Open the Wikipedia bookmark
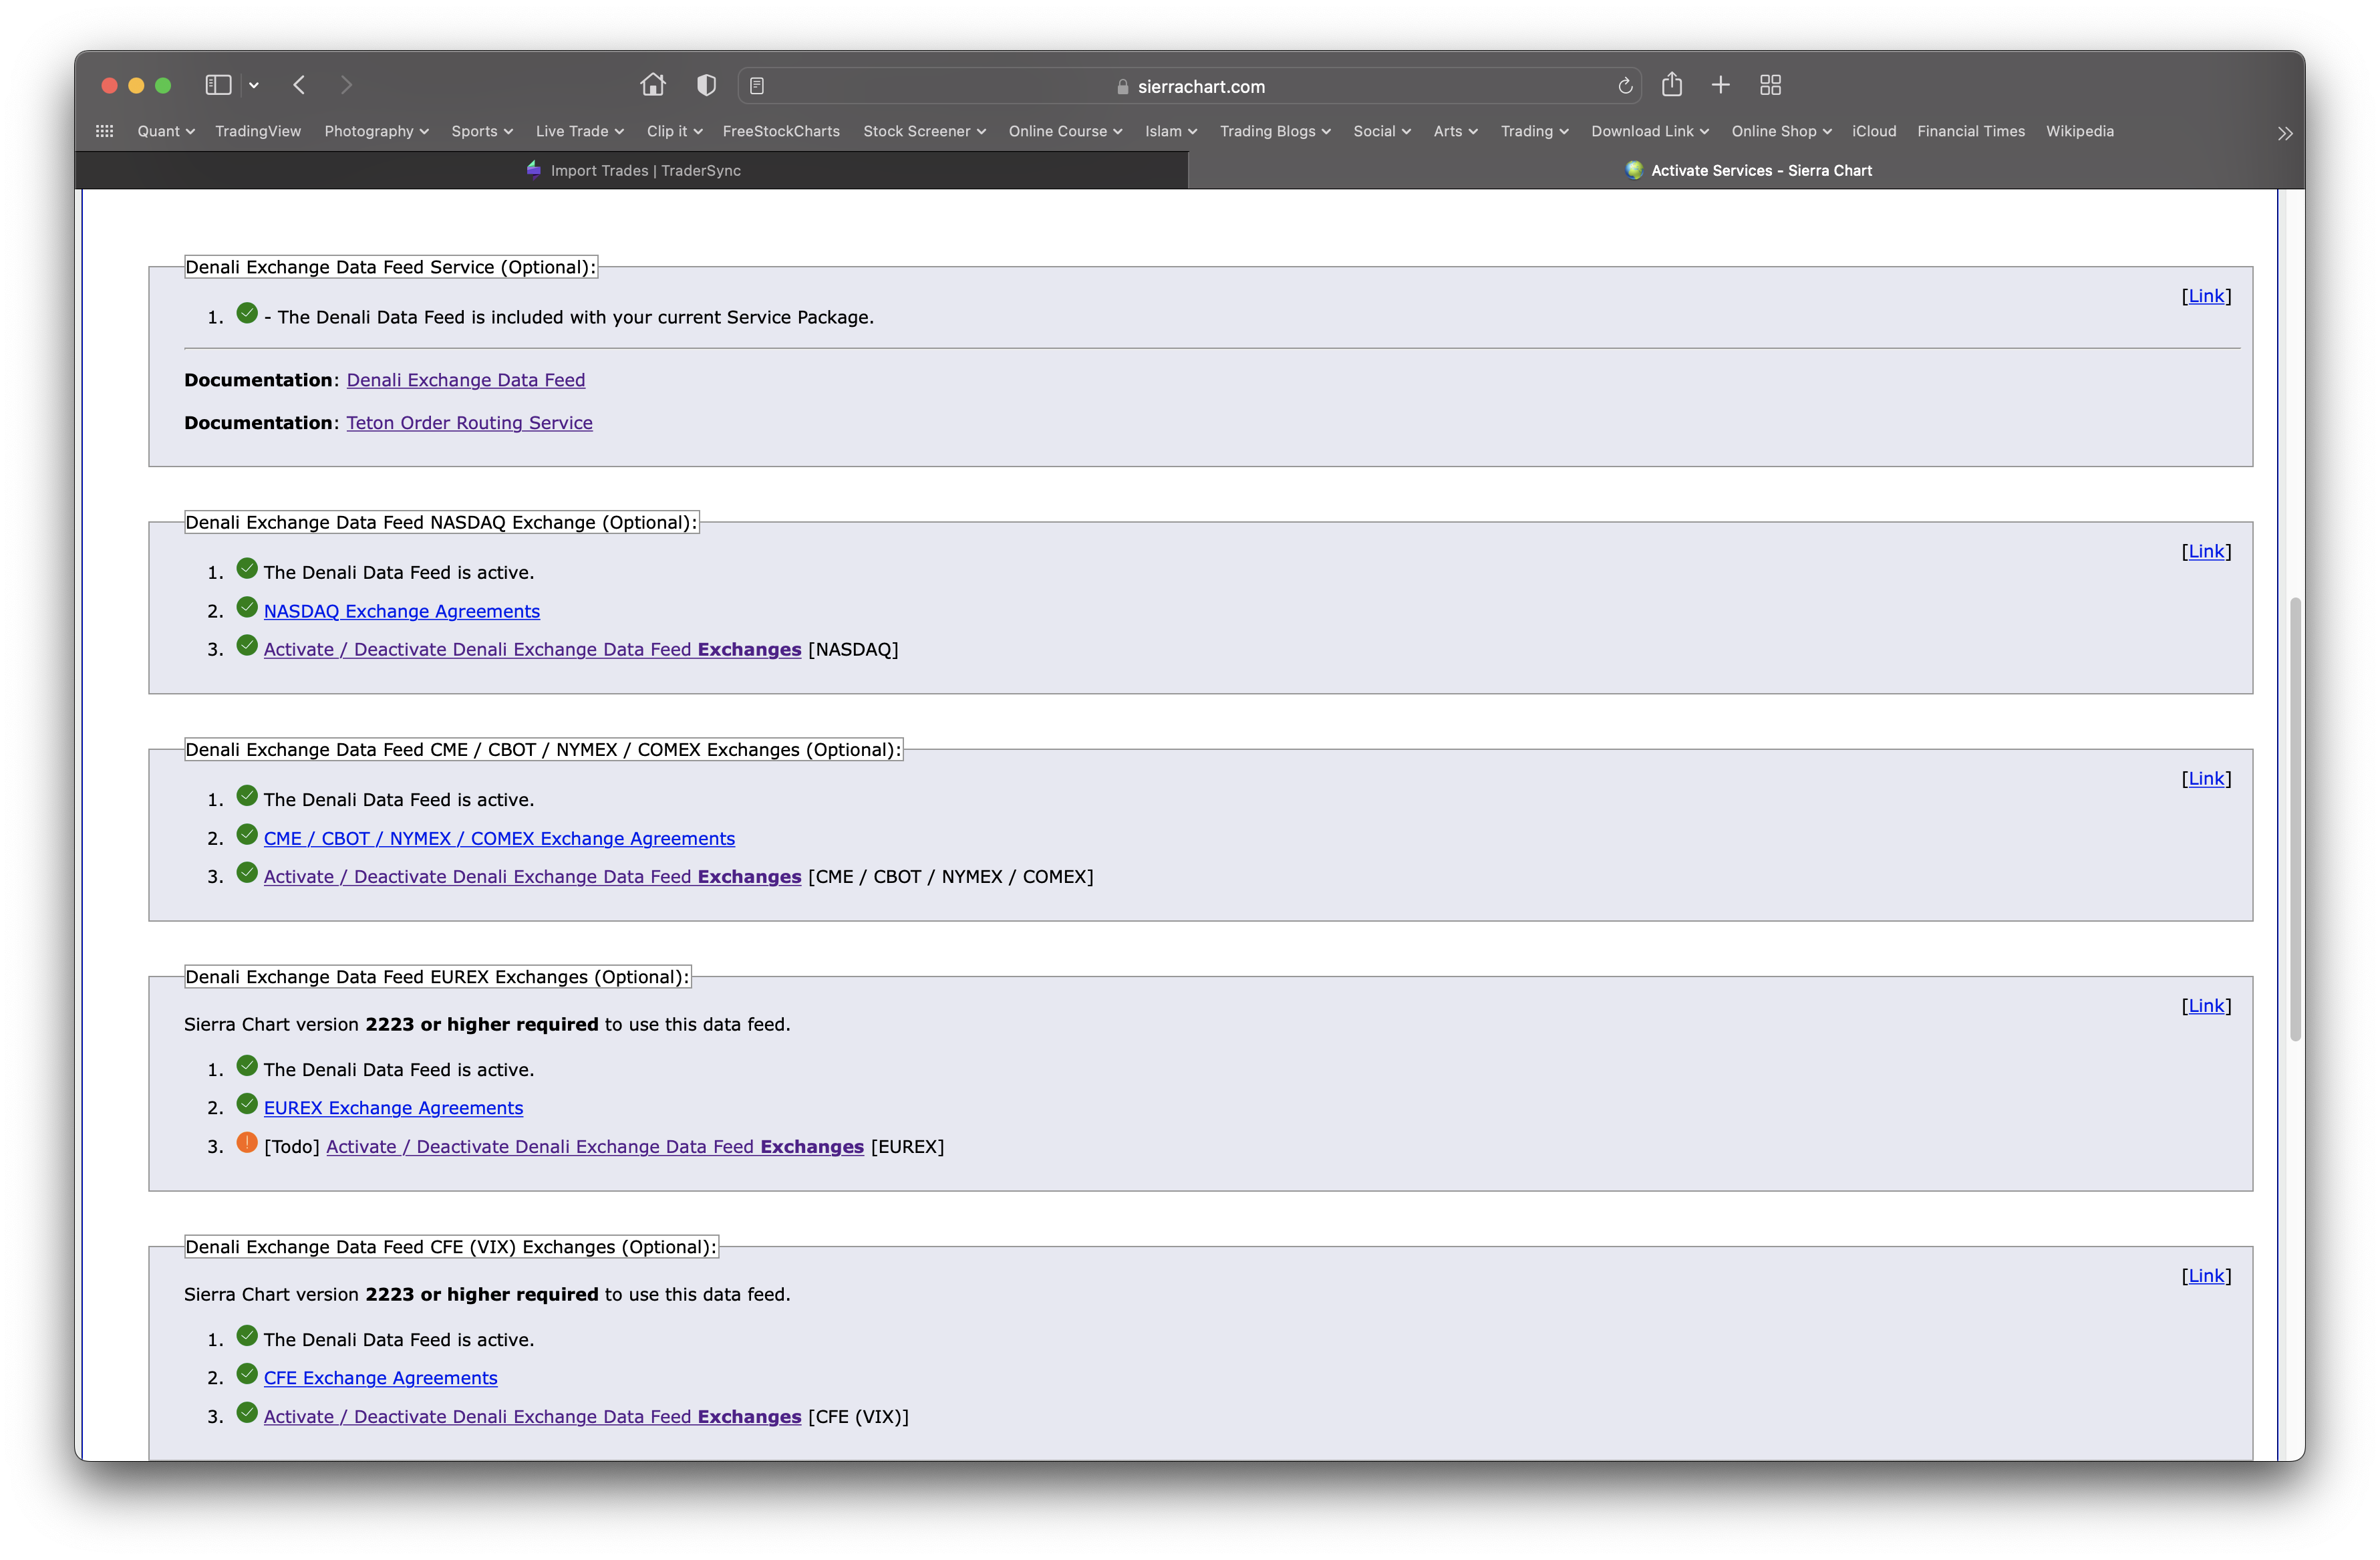The width and height of the screenshot is (2380, 1560). pos(2080,131)
